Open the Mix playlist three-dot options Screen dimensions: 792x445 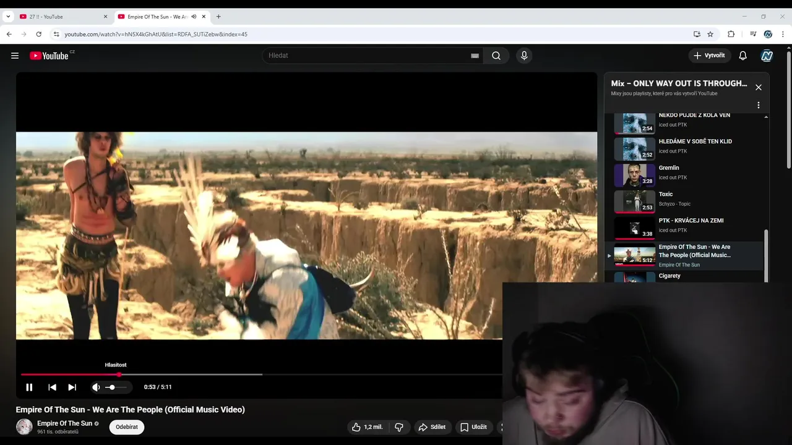(759, 105)
